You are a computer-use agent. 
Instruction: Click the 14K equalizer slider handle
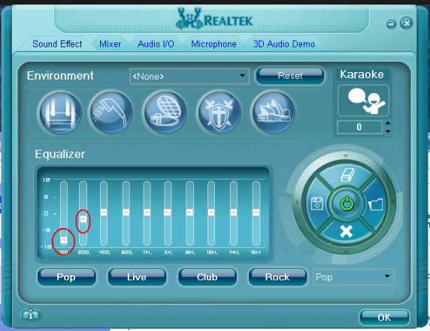234,212
